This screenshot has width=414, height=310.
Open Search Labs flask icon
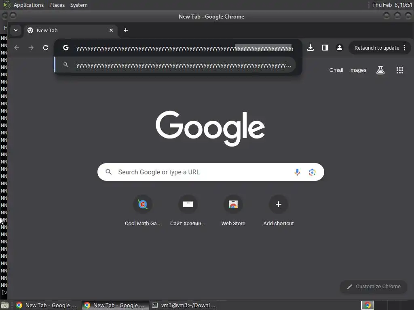(x=380, y=70)
